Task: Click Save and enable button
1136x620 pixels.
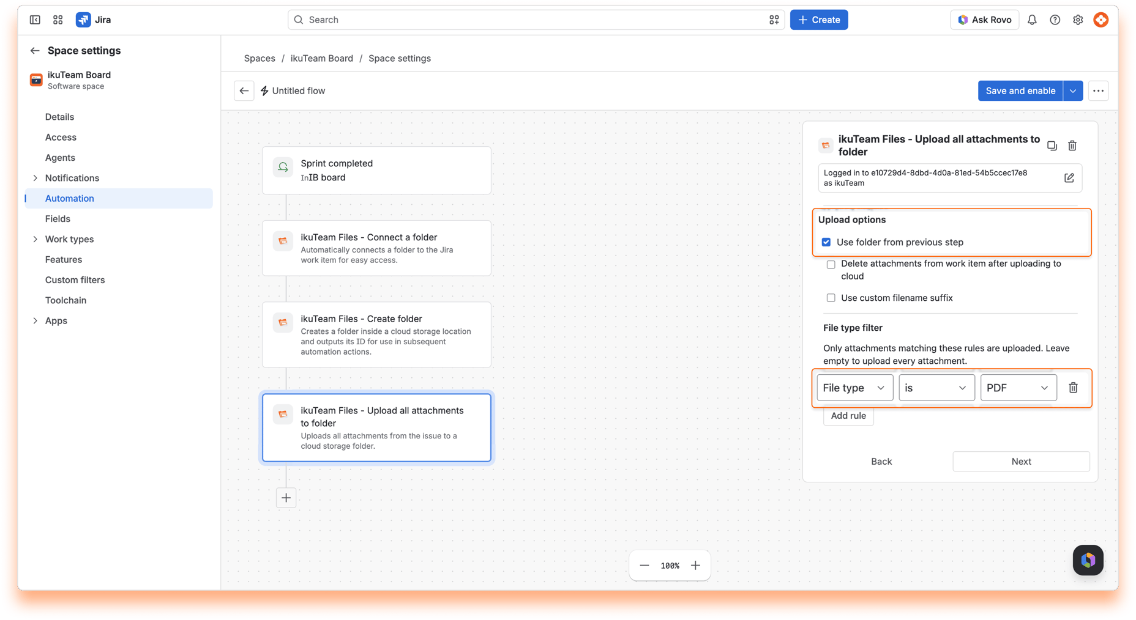Action: click(x=1020, y=90)
